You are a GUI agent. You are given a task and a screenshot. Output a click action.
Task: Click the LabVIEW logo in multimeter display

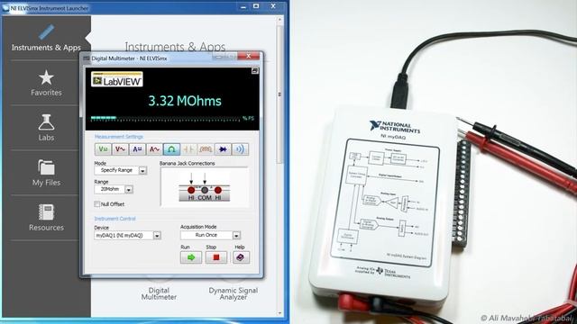117,79
